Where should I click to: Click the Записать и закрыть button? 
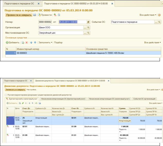15,90
